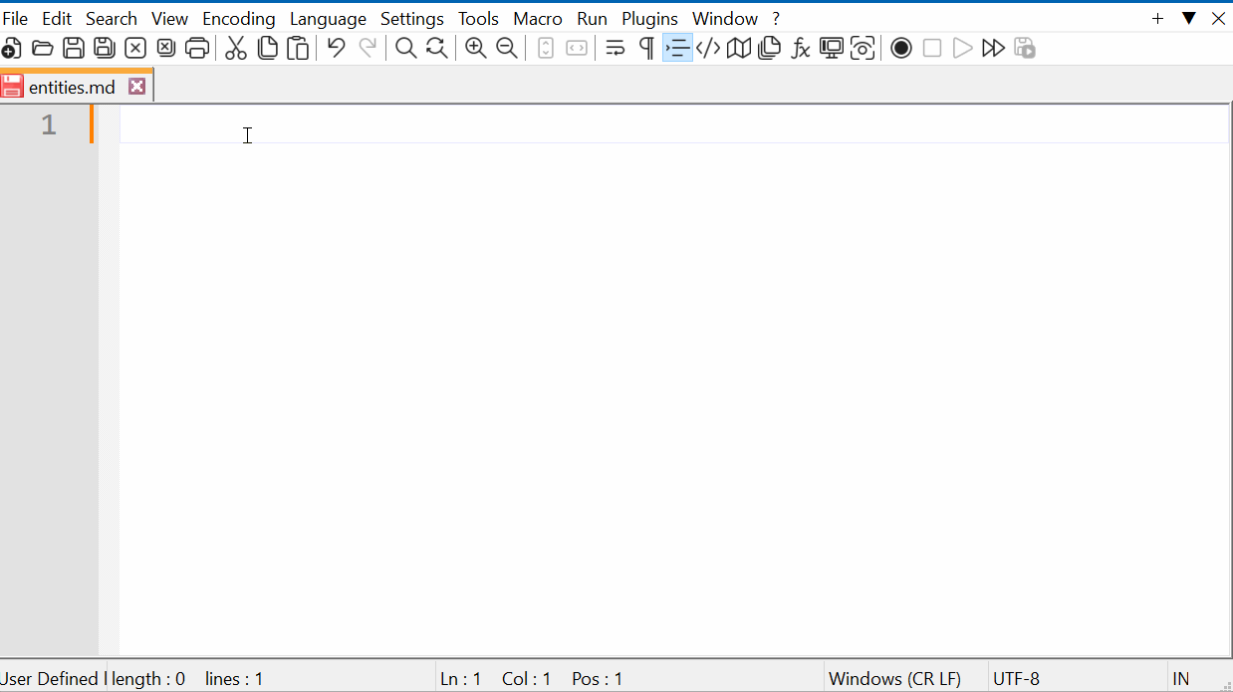Open the tab list dropdown arrow

(1188, 18)
